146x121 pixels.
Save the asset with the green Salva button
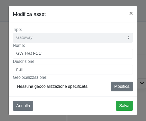124,106
